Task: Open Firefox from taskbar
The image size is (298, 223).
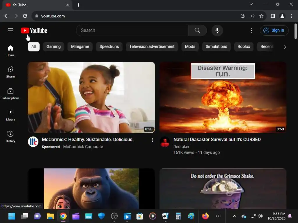Action: pyautogui.click(x=205, y=216)
